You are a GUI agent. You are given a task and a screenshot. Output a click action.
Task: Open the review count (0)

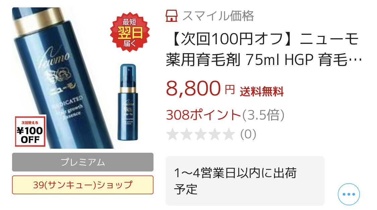click(x=248, y=134)
